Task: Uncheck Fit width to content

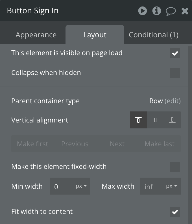Action: point(175,212)
